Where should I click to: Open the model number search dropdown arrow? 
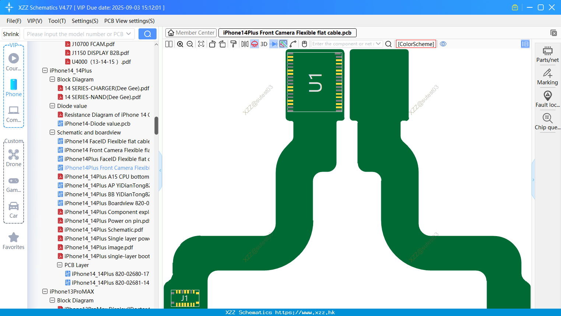(129, 34)
